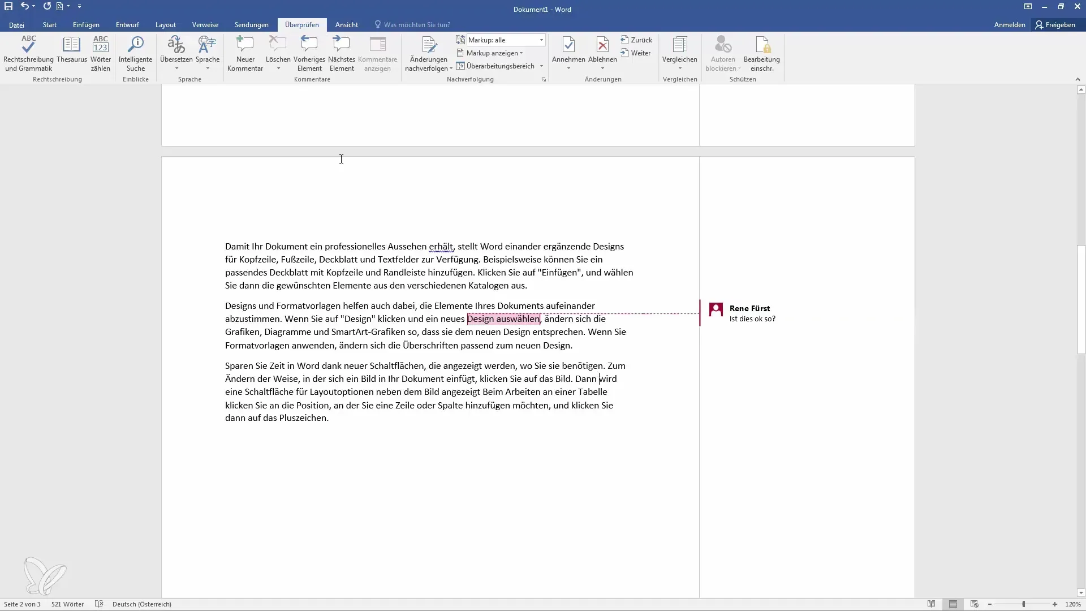
Task: Click the zoom slider handle
Action: (1023, 604)
